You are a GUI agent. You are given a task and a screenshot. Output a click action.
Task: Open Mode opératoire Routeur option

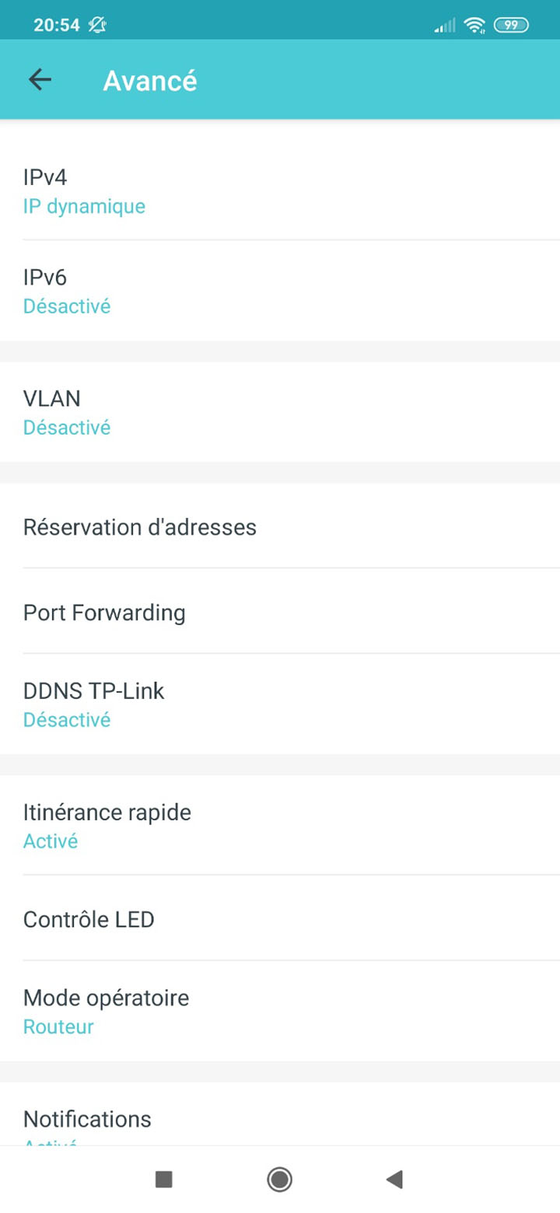280,1011
